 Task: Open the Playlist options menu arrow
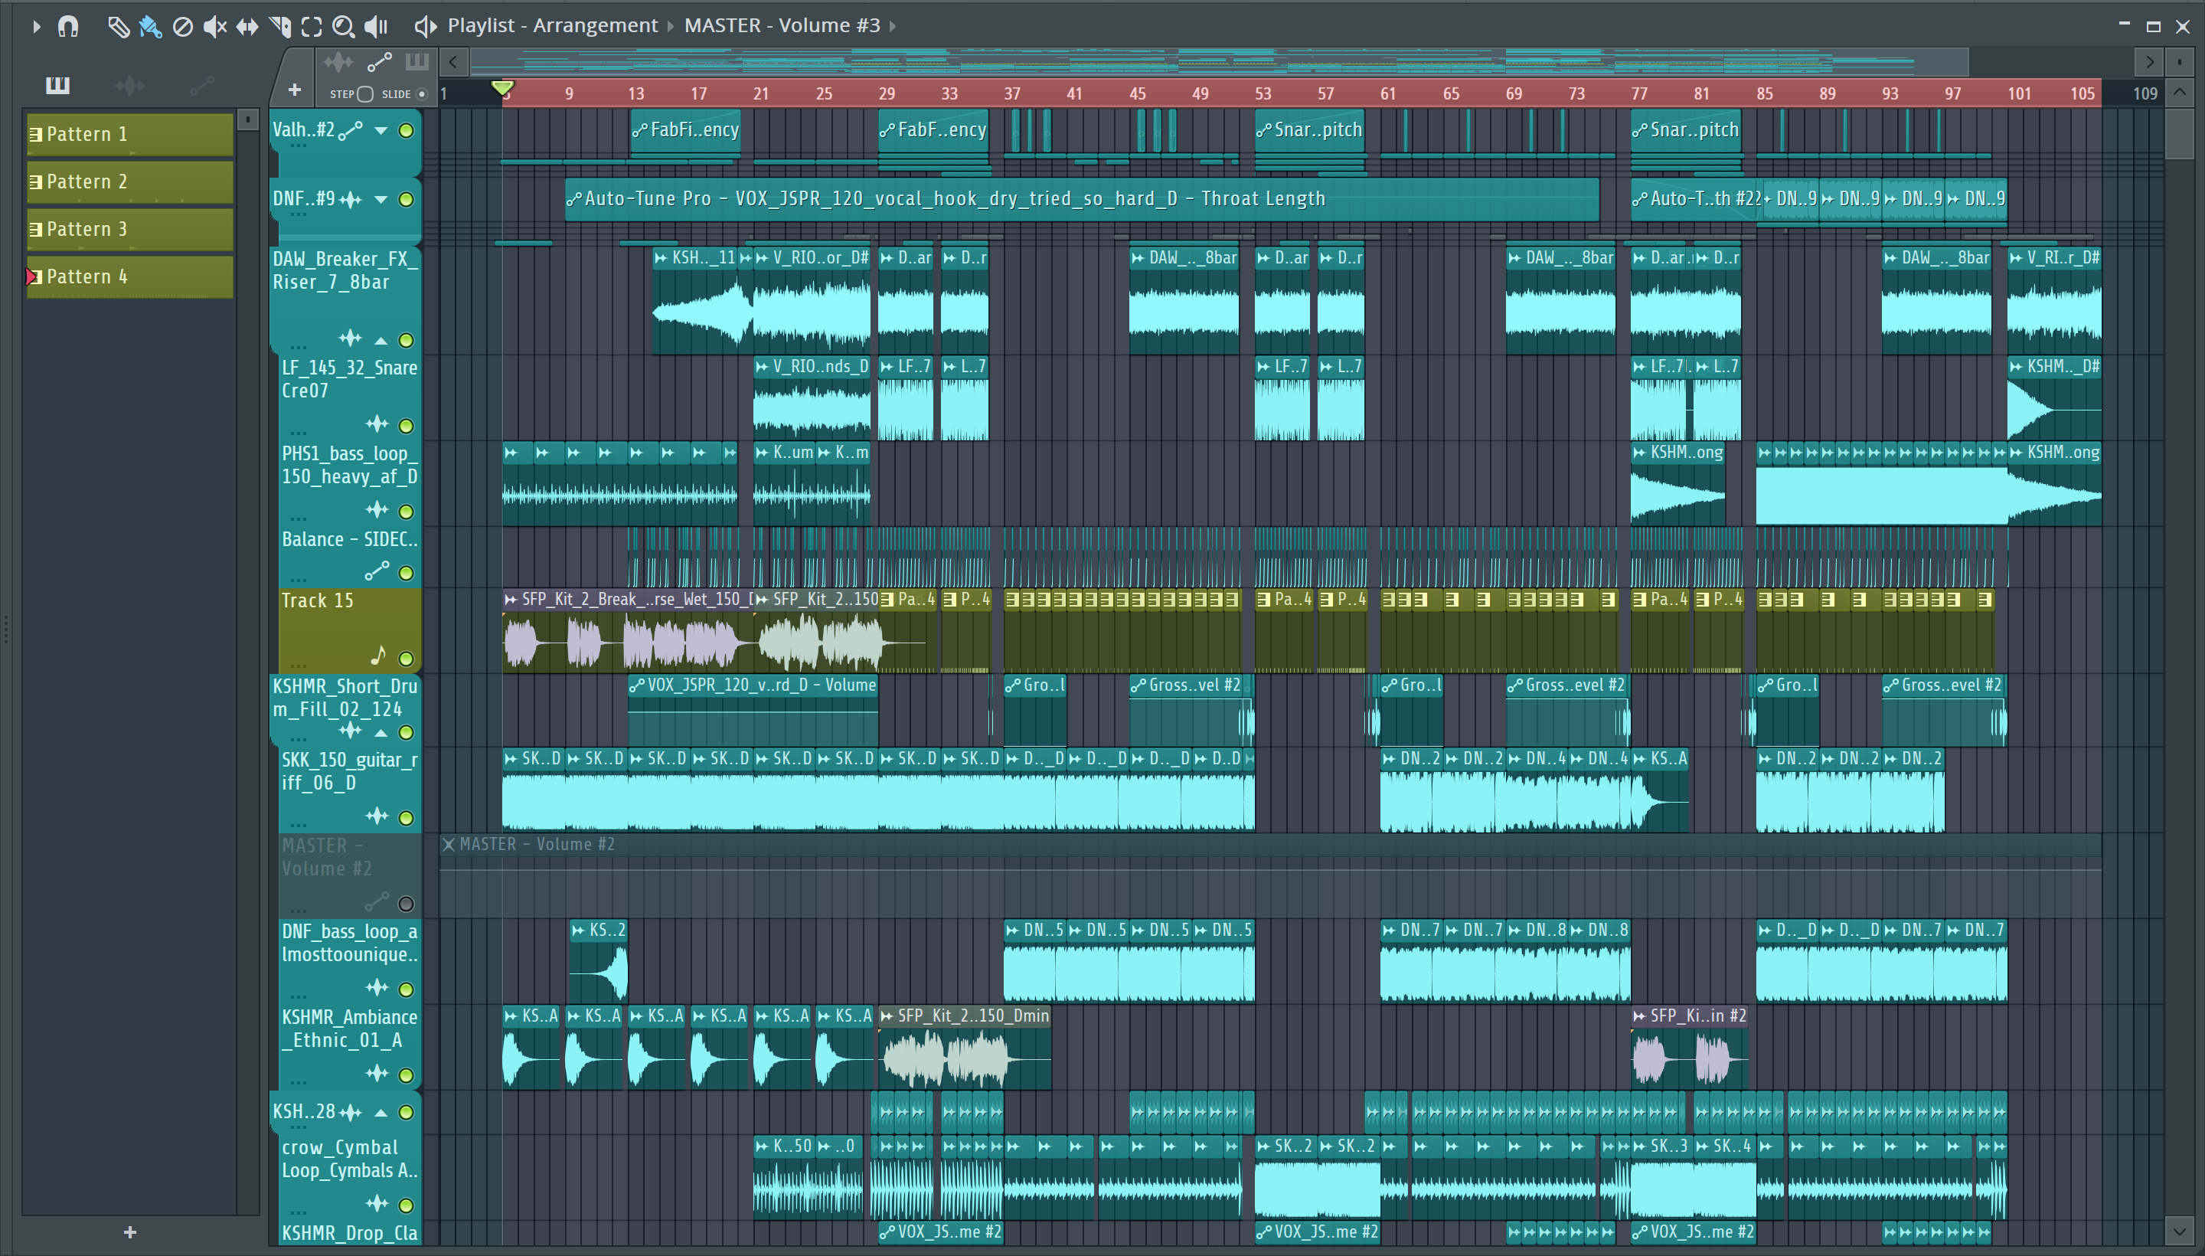click(x=35, y=26)
